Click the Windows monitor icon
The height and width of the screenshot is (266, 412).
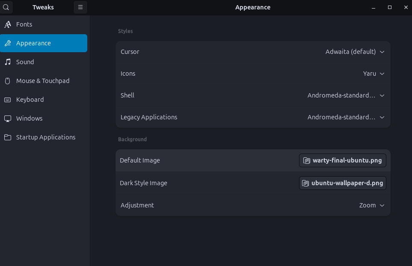(x=8, y=118)
